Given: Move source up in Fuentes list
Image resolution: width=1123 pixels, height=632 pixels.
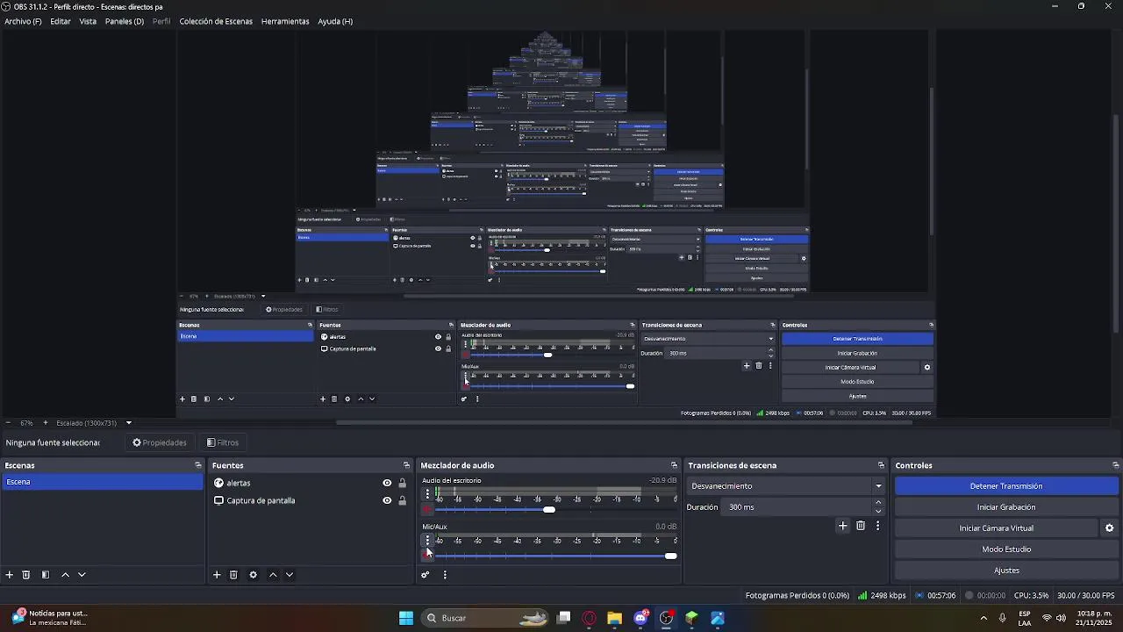Looking at the screenshot, I should (273, 575).
